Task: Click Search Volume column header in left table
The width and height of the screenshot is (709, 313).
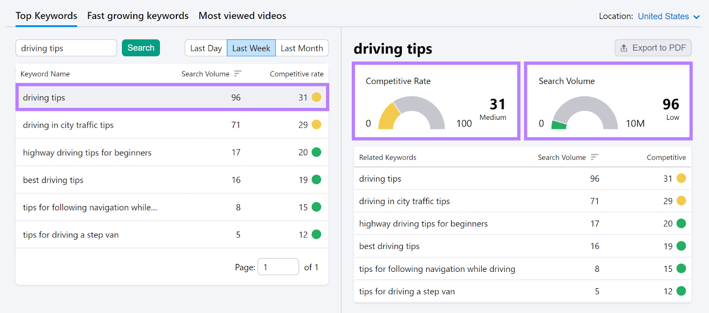Action: coord(206,74)
